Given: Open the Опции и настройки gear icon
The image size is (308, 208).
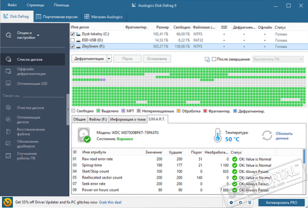Looking at the screenshot, I should point(8,35).
